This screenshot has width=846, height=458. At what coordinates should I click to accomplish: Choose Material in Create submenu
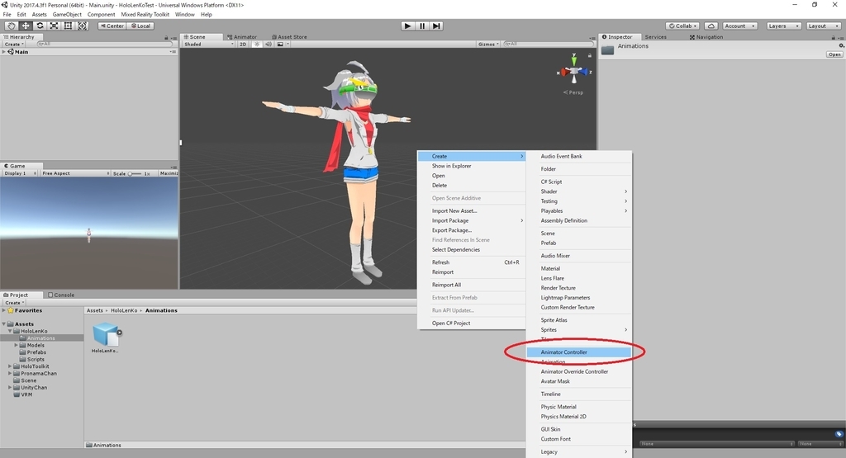tap(578, 268)
